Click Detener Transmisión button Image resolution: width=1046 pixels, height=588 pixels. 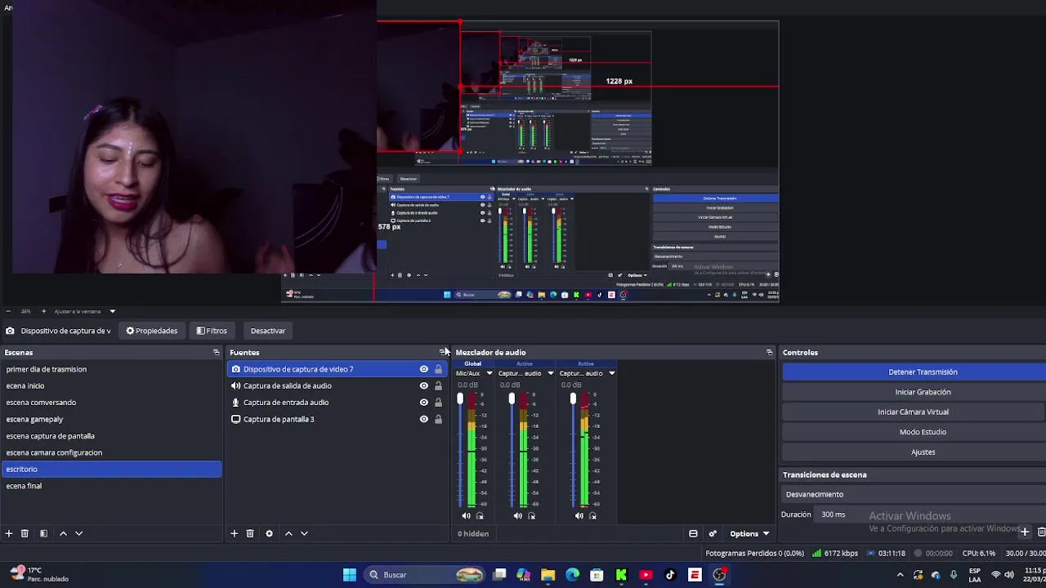(x=923, y=372)
